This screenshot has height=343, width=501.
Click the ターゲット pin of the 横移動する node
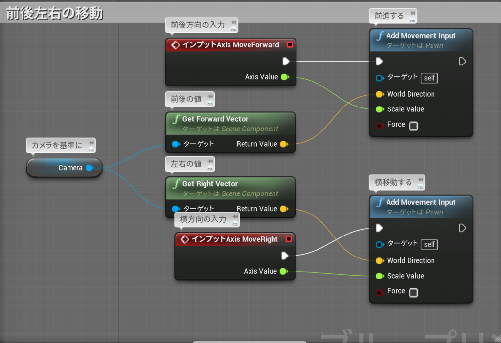[380, 244]
